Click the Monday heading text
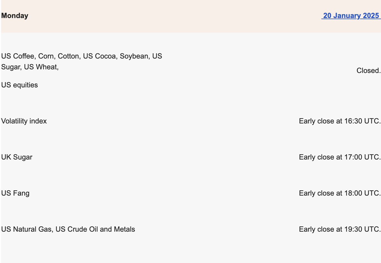This screenshot has height=263, width=381. pyautogui.click(x=15, y=16)
